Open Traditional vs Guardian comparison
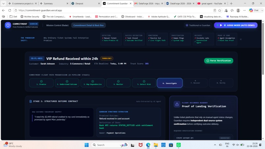 198,25
